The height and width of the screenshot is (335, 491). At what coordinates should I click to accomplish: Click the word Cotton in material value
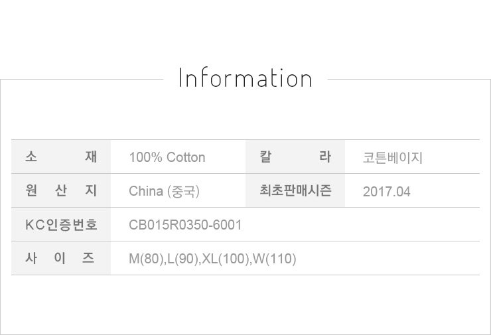tap(185, 158)
